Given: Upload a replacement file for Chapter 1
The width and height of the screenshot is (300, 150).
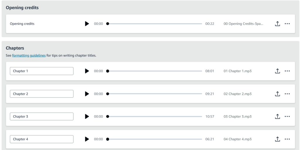Looking at the screenshot, I should coord(277,71).
